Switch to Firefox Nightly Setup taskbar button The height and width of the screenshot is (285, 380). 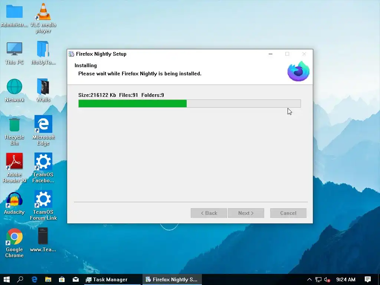tap(172, 279)
